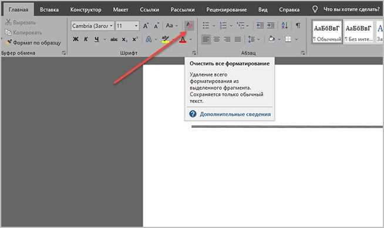Apply red font color
Viewport: 384px width, 228px height.
pyautogui.click(x=183, y=39)
